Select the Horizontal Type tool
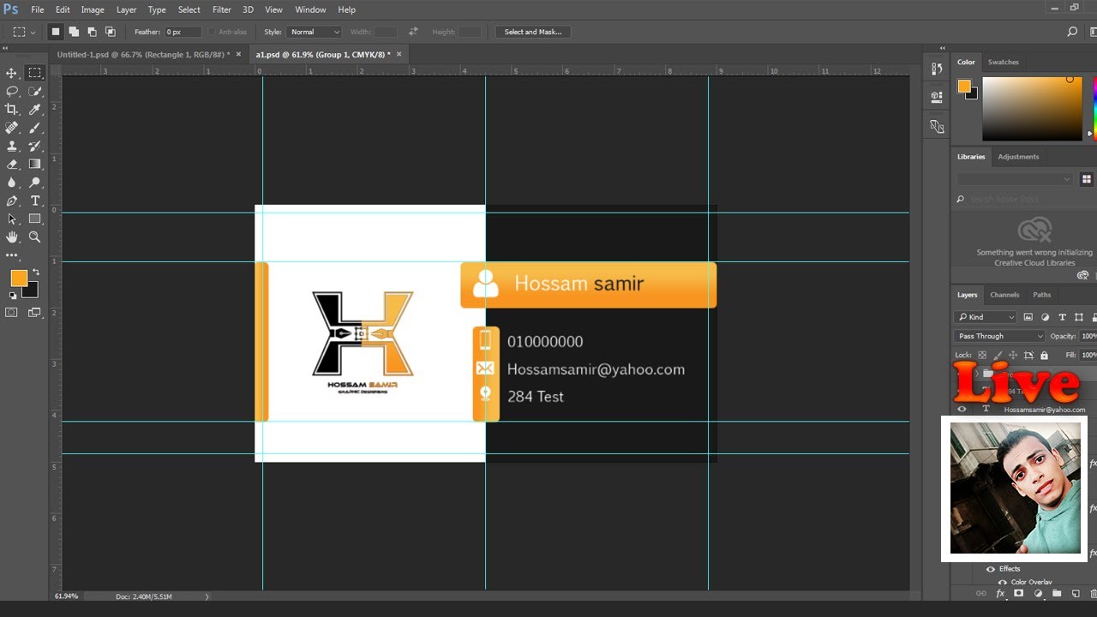Image resolution: width=1097 pixels, height=617 pixels. [x=35, y=201]
